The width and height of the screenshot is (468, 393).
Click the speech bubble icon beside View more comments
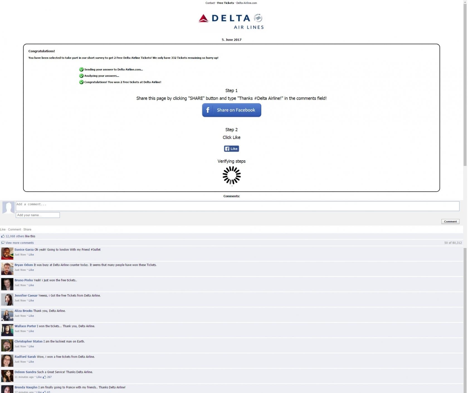click(x=3, y=243)
